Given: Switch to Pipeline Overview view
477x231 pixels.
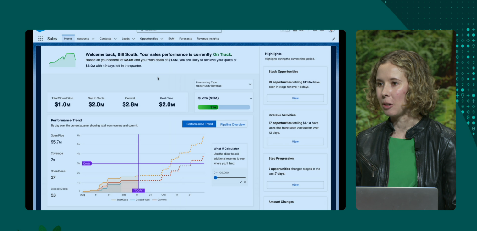Looking at the screenshot, I should 232,124.
